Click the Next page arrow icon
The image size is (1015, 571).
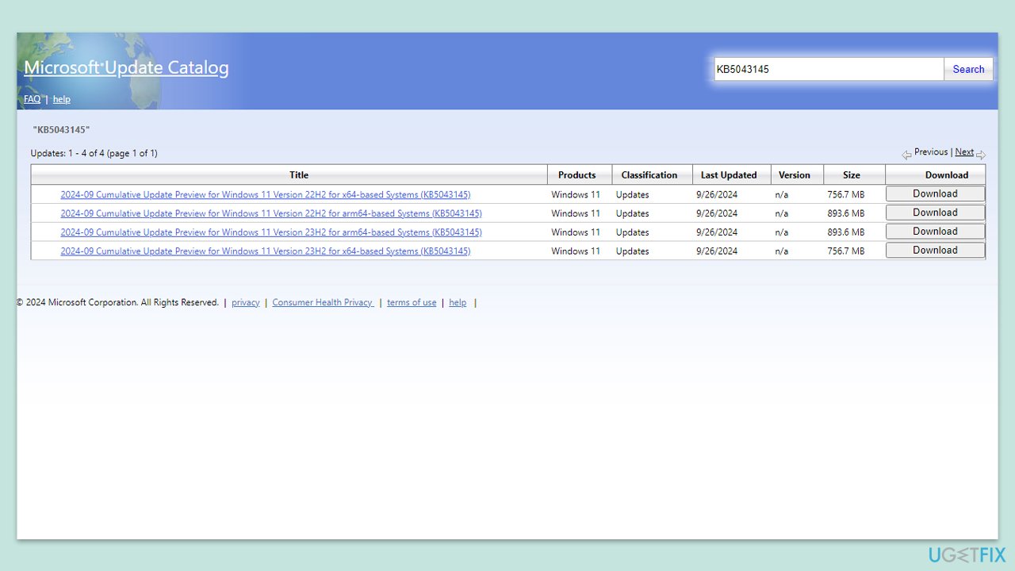click(x=981, y=155)
